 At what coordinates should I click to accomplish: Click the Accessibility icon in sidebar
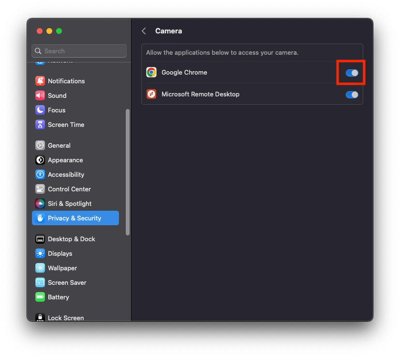[40, 174]
